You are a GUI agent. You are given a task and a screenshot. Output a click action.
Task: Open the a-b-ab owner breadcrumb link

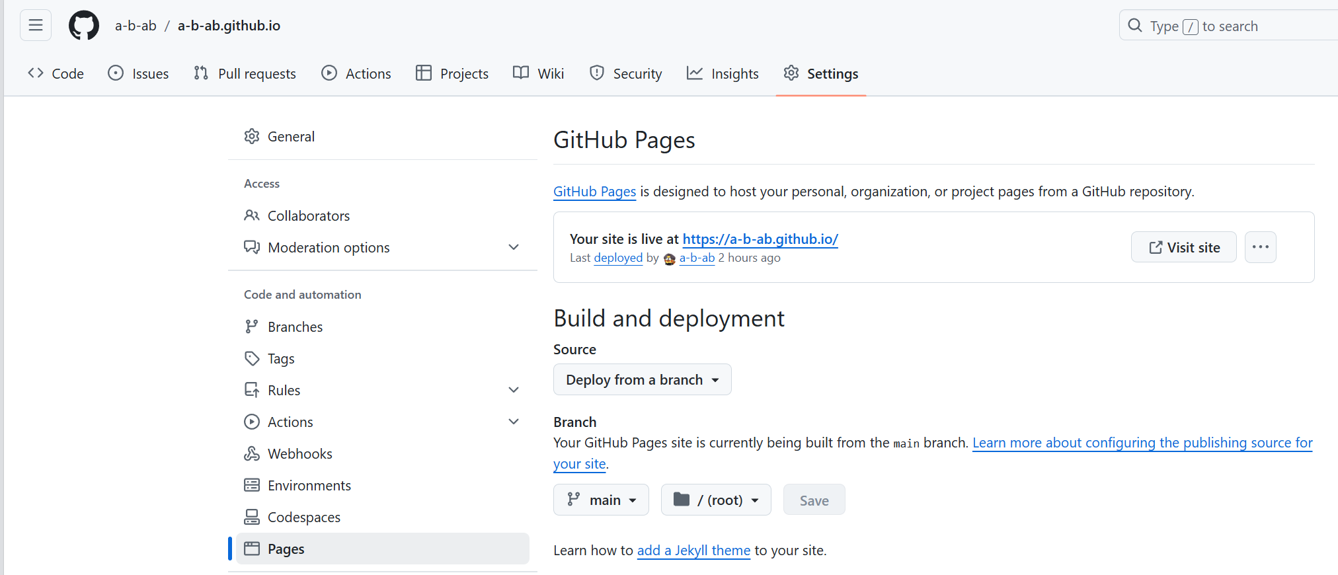tap(136, 26)
